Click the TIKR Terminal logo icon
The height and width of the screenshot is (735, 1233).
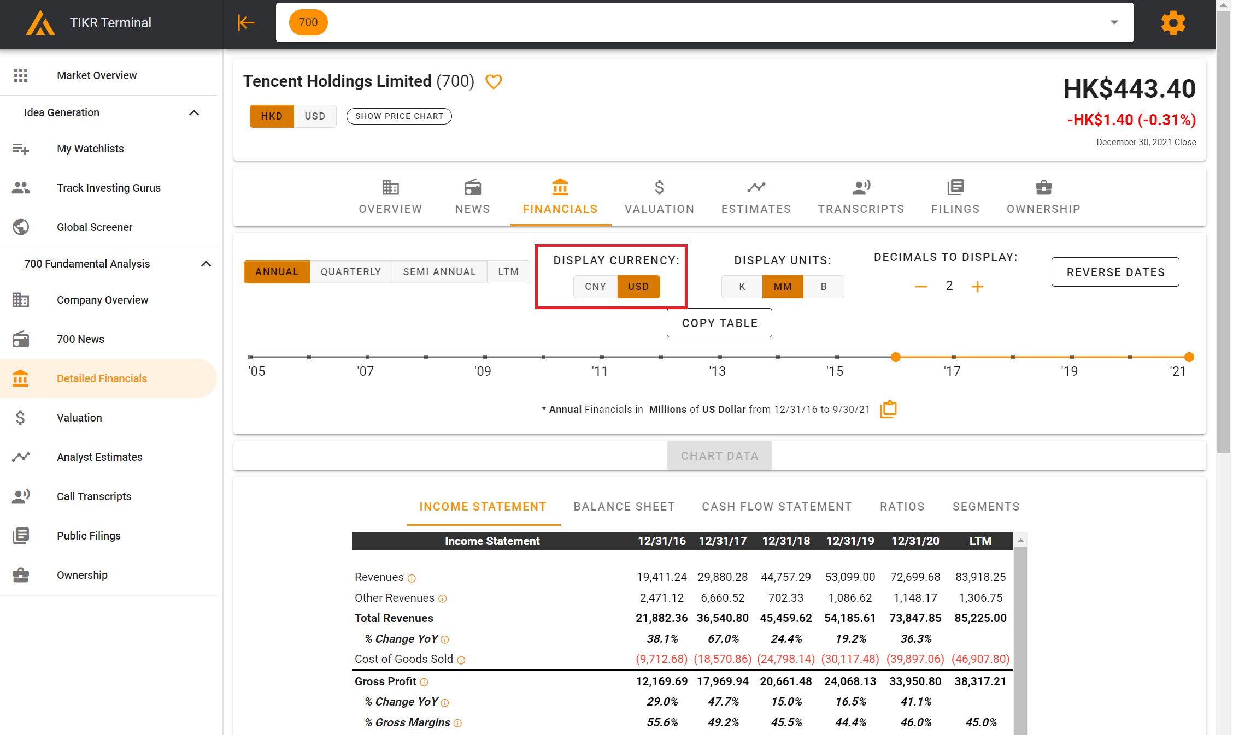point(40,23)
